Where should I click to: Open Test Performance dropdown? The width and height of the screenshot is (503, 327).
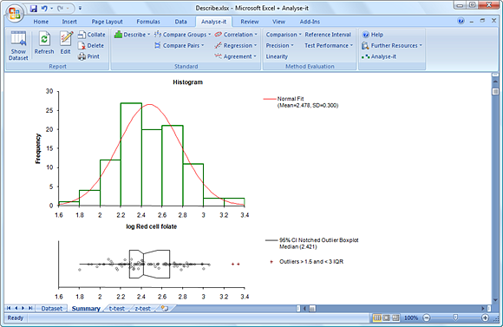click(x=329, y=46)
